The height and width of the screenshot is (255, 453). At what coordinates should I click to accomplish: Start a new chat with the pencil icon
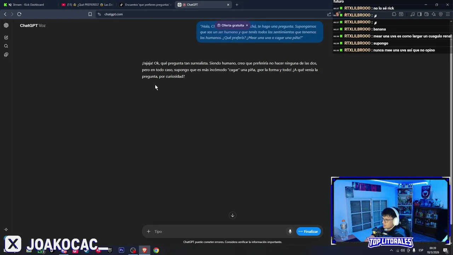pyautogui.click(x=6, y=37)
